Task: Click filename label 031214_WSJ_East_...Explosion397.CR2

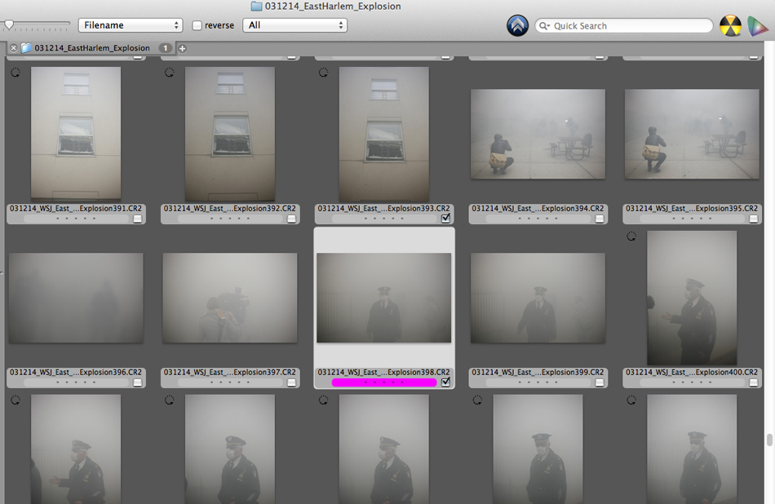Action: 230,372
